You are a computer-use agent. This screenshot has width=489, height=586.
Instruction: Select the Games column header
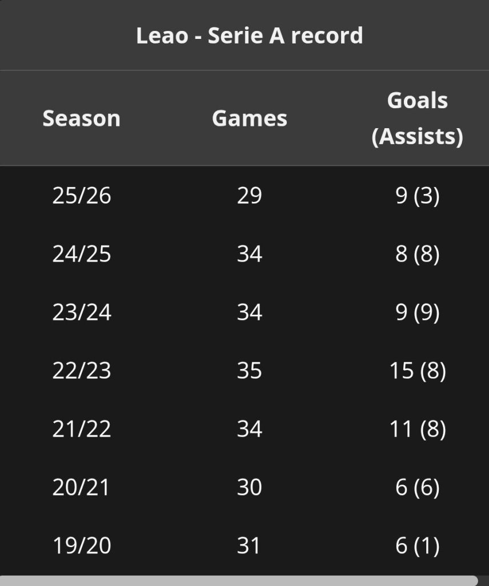249,118
